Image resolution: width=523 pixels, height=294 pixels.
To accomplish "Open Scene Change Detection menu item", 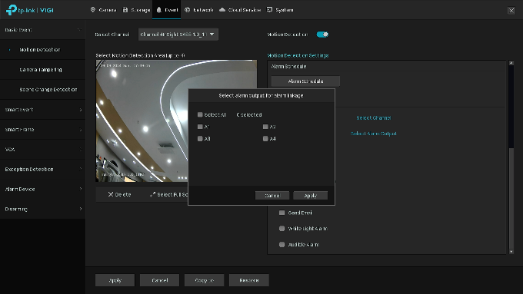I will point(48,90).
